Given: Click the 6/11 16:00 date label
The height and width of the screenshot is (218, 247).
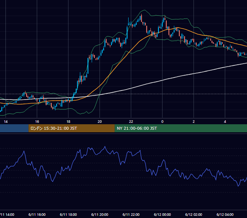Looking at the screenshot, I should (x=37, y=214).
